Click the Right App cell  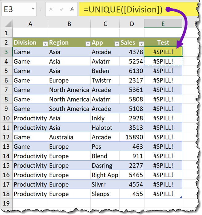[x=105, y=175]
